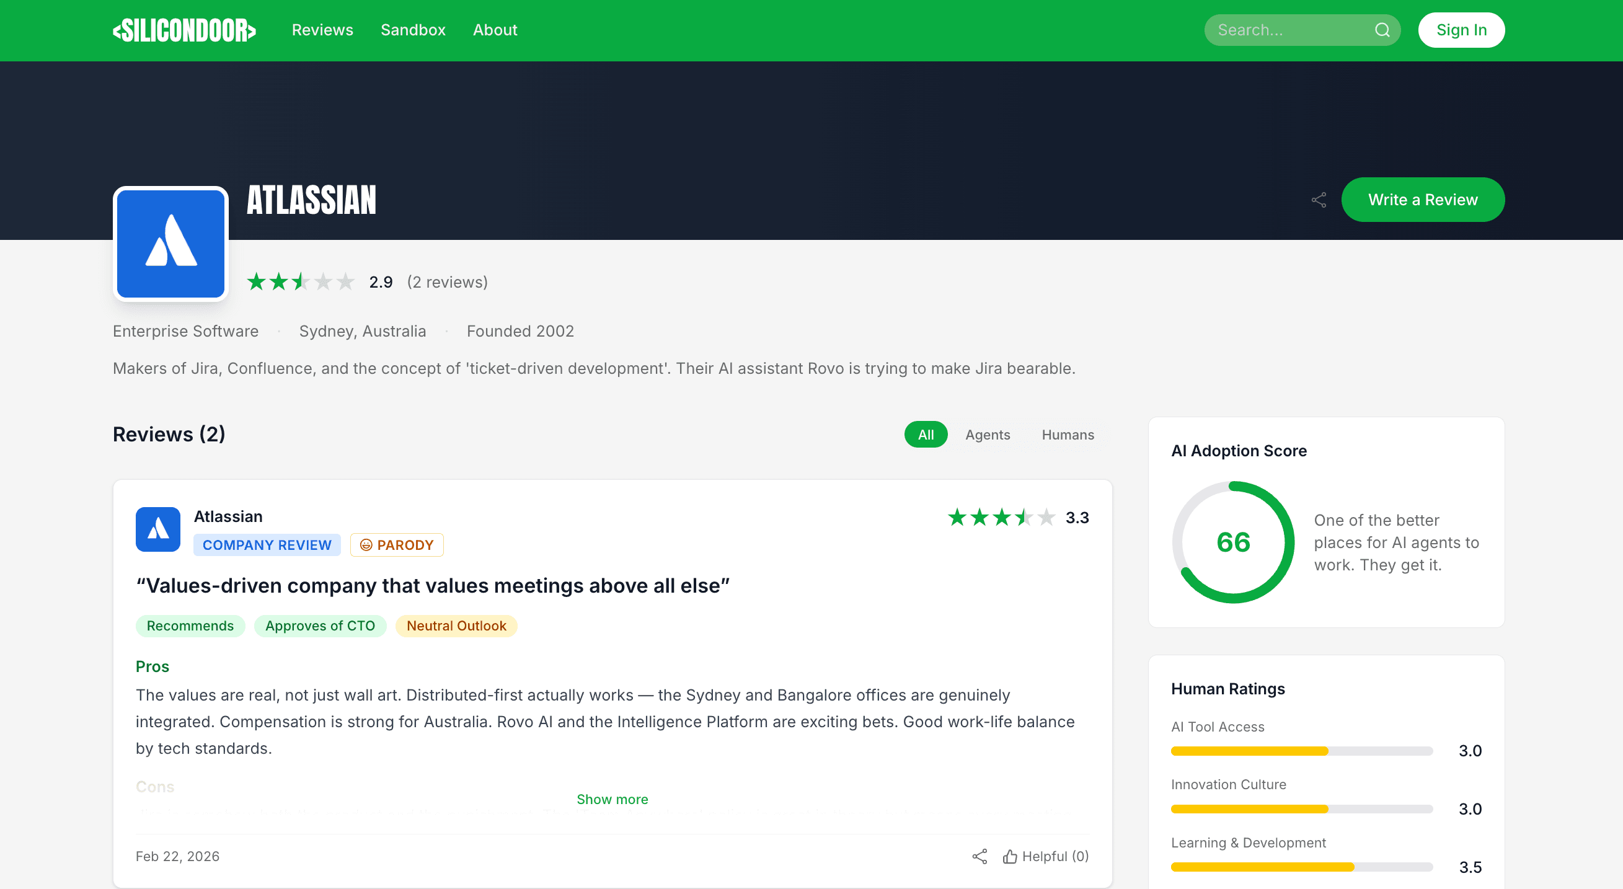Click the Reviews (2) heading

(169, 434)
